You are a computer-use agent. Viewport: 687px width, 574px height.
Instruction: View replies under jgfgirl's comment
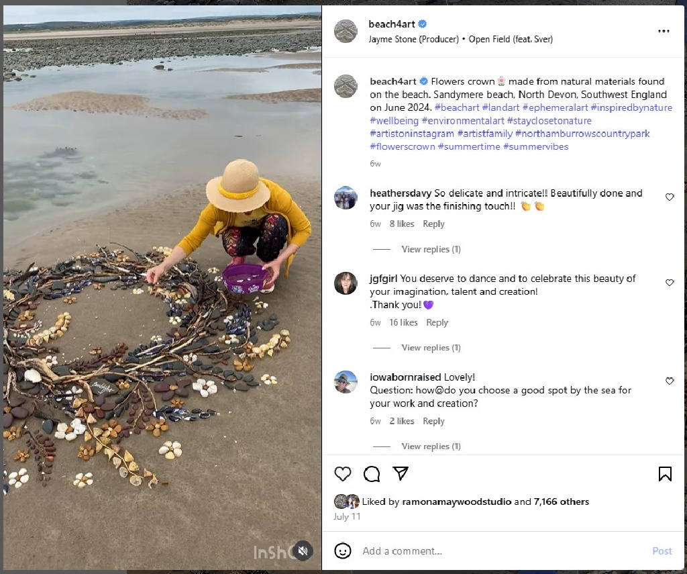point(431,348)
